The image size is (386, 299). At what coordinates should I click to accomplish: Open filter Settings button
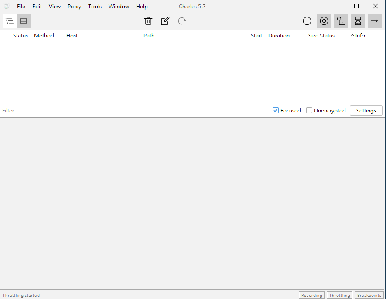click(366, 111)
